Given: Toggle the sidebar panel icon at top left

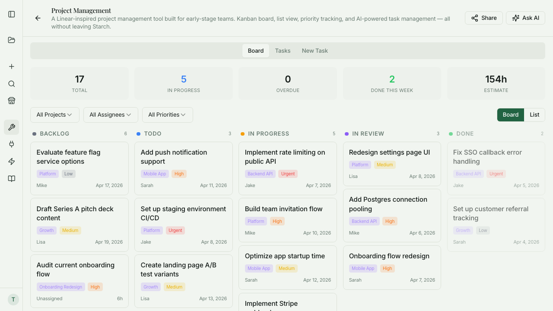Looking at the screenshot, I should click(11, 14).
